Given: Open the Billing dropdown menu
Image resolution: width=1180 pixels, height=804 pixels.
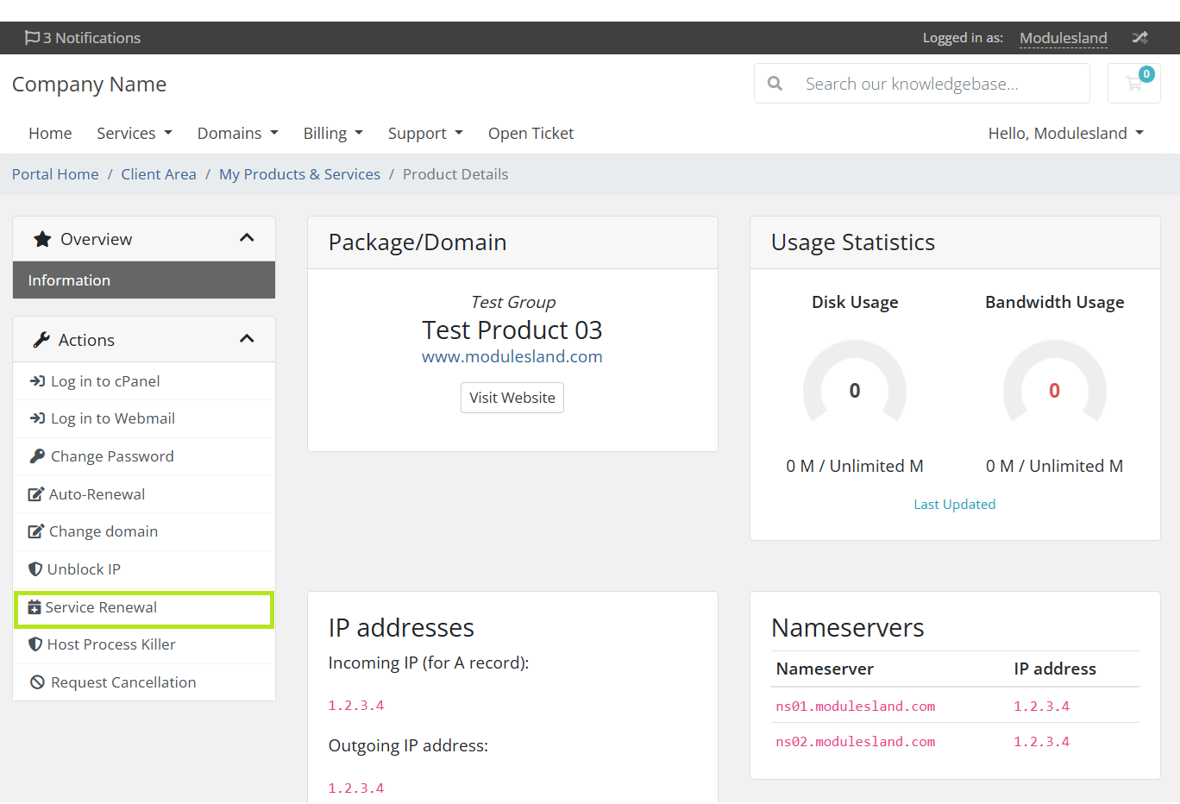Looking at the screenshot, I should point(333,133).
